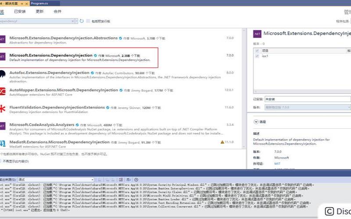The height and width of the screenshot is (219, 351).
Task: Pin the NuGet solution tab
Action: click(x=22, y=4)
